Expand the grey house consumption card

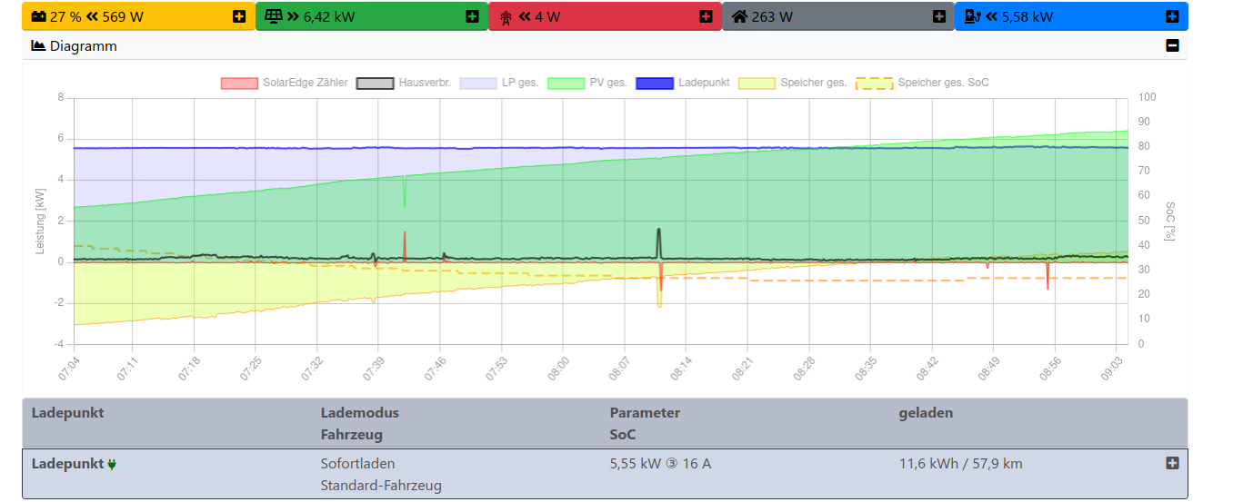point(939,16)
